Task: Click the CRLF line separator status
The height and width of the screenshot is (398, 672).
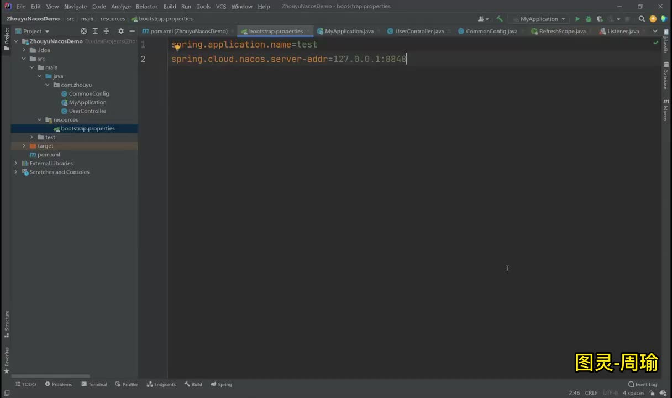Action: tap(591, 393)
